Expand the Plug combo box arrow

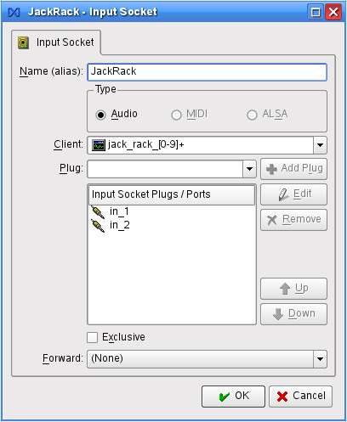249,169
